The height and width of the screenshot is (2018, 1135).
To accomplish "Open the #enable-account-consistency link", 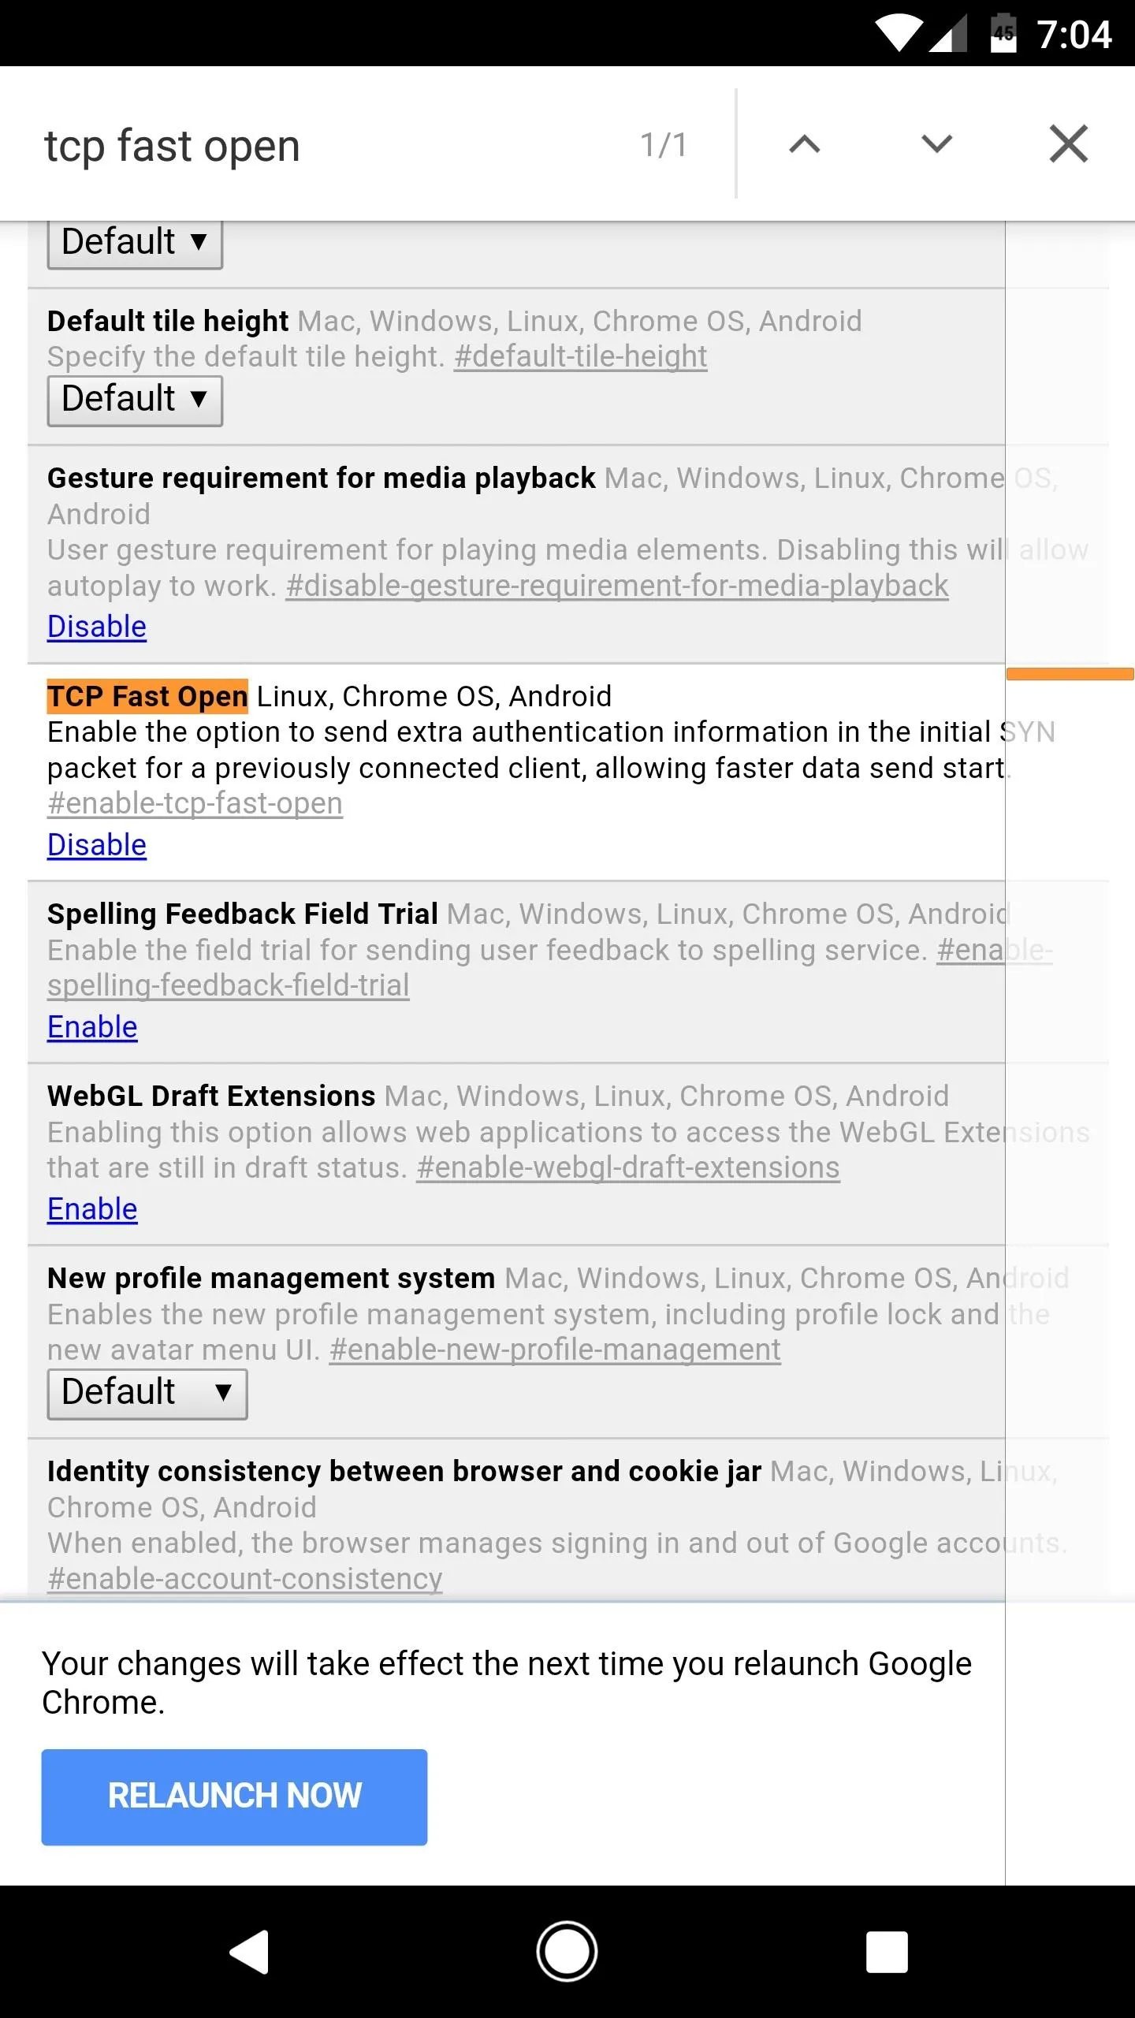I will [x=244, y=1579].
